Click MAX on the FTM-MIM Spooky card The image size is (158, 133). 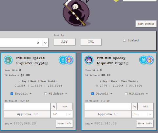click(x=146, y=106)
